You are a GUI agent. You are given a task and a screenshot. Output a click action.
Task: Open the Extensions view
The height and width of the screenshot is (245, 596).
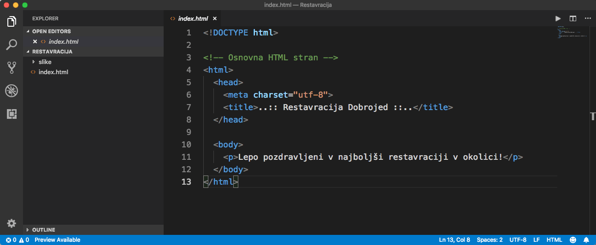coord(12,114)
